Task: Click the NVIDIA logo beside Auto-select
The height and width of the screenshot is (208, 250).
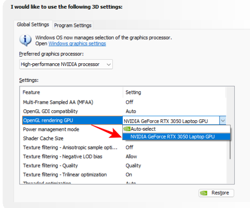Action: click(x=127, y=129)
